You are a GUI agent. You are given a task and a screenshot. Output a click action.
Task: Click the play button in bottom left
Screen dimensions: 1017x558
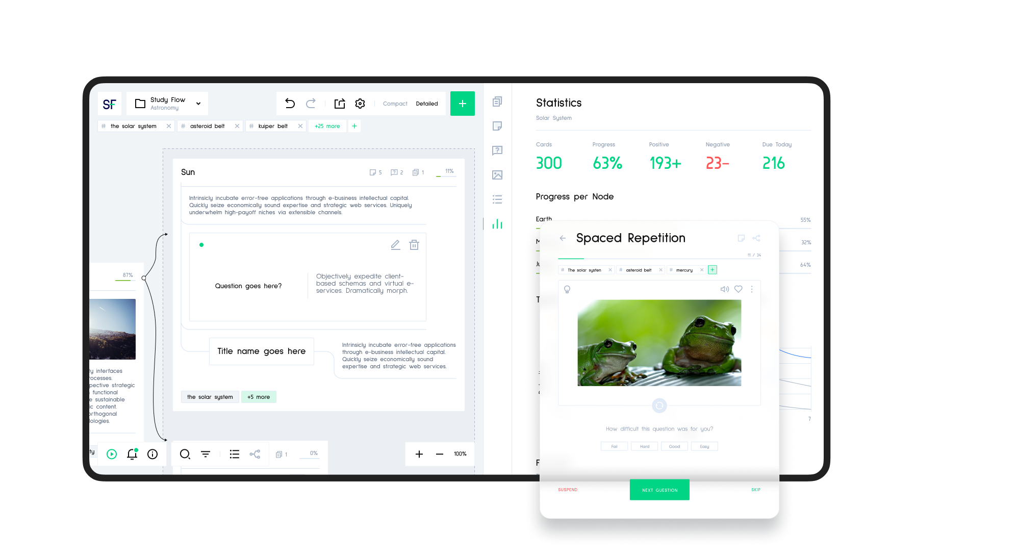tap(111, 453)
